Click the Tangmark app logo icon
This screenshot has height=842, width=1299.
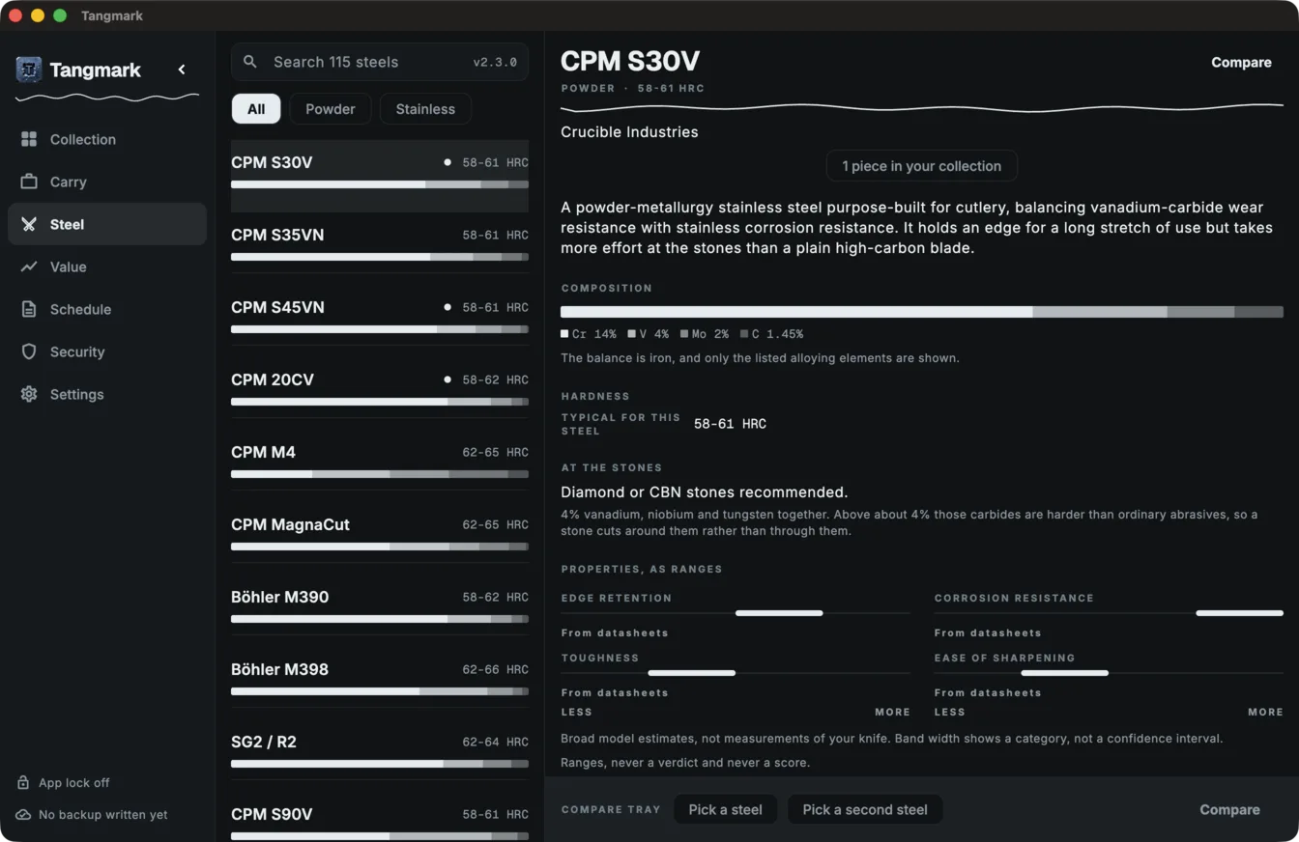pyautogui.click(x=29, y=70)
